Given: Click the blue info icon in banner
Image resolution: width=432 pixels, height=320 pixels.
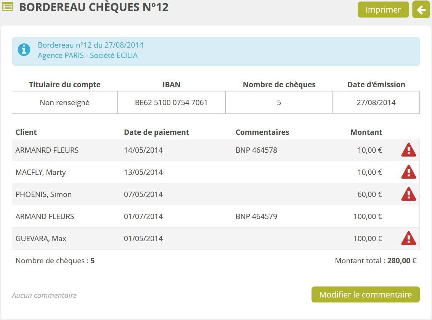Looking at the screenshot, I should pos(24,50).
